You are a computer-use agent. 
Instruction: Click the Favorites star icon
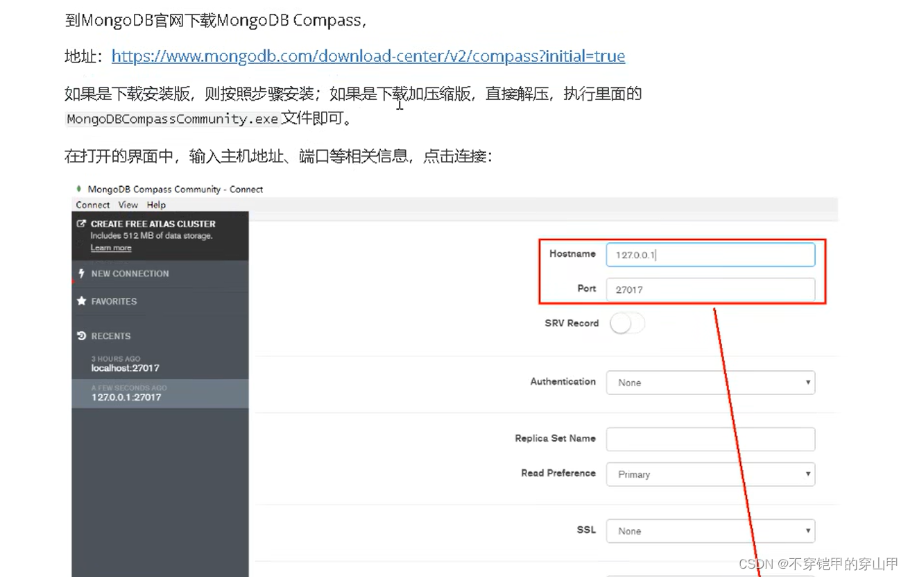[x=82, y=301]
